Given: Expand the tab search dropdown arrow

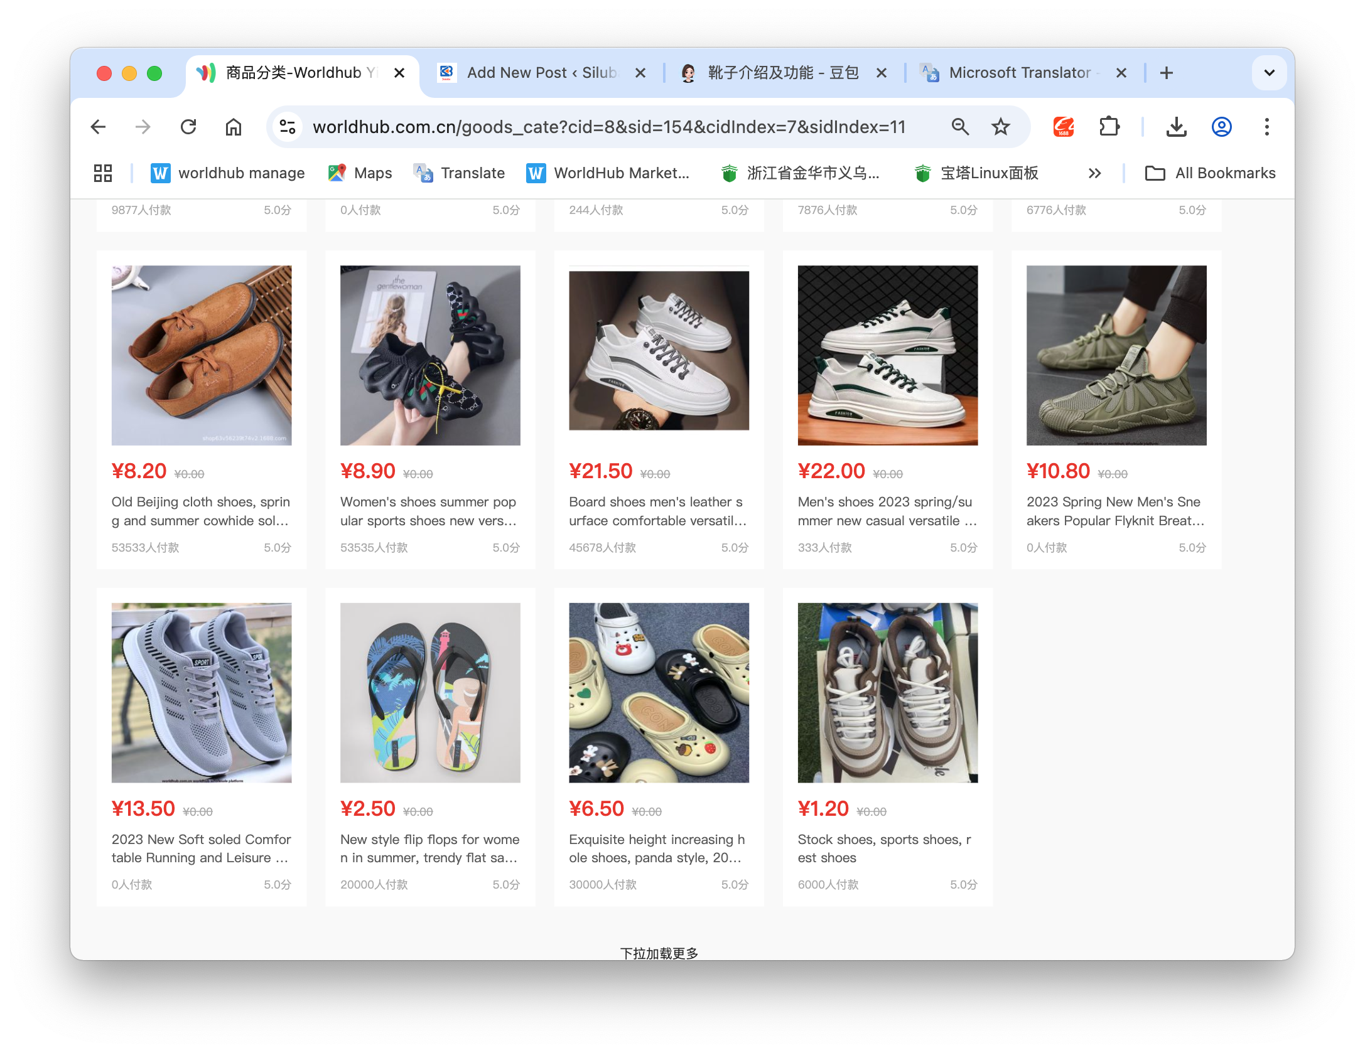Looking at the screenshot, I should [1269, 73].
